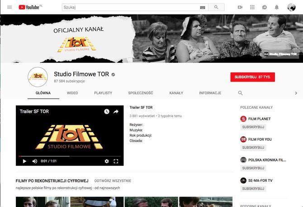Open the POLSKA KRONIKA FIL... channel icon
303x207 pixels.
coord(243,160)
